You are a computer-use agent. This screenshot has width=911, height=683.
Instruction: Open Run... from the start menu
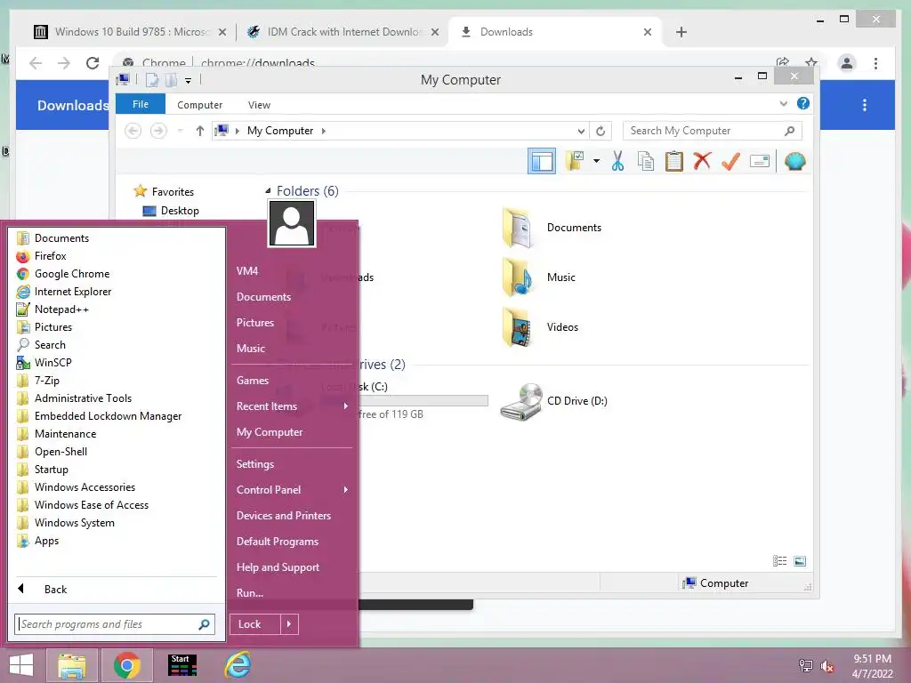click(x=250, y=593)
